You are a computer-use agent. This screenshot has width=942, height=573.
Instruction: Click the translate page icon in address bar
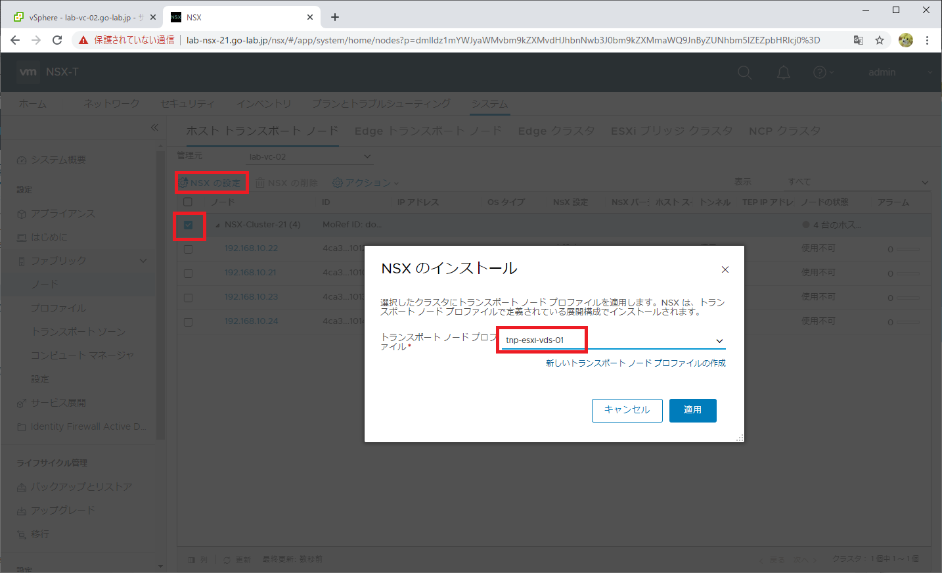tap(859, 40)
